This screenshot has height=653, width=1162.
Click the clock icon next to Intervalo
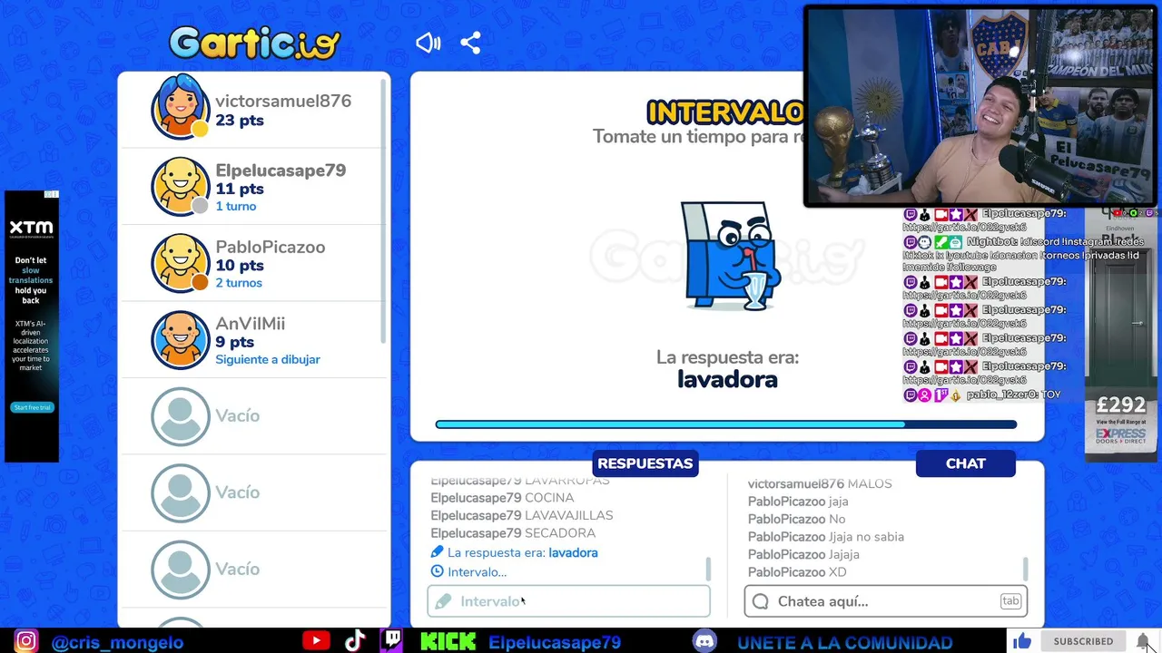point(438,571)
